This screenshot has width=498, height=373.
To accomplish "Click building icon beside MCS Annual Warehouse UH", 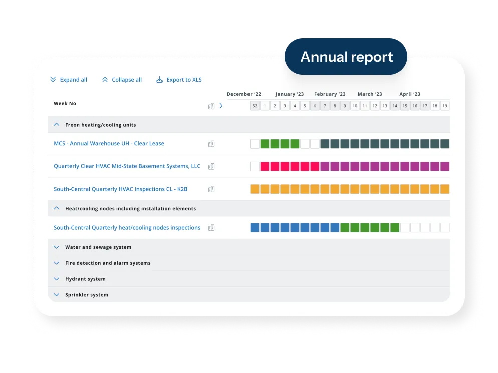I will click(211, 144).
